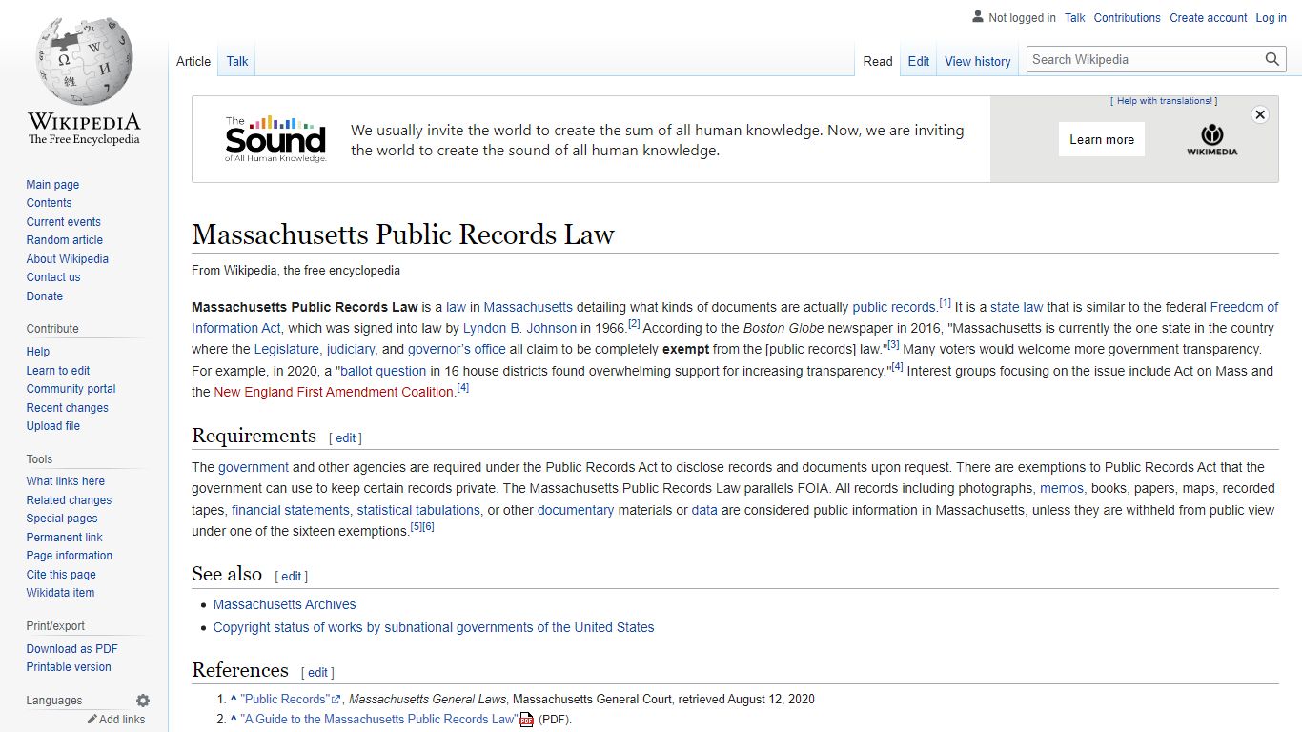
Task: Go to the Main page sidebar link
Action: coord(52,185)
